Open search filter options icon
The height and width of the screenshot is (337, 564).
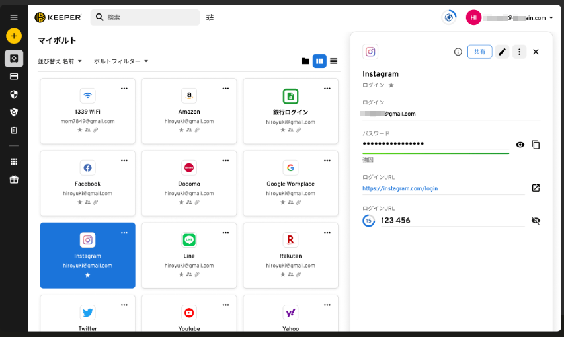click(x=210, y=17)
